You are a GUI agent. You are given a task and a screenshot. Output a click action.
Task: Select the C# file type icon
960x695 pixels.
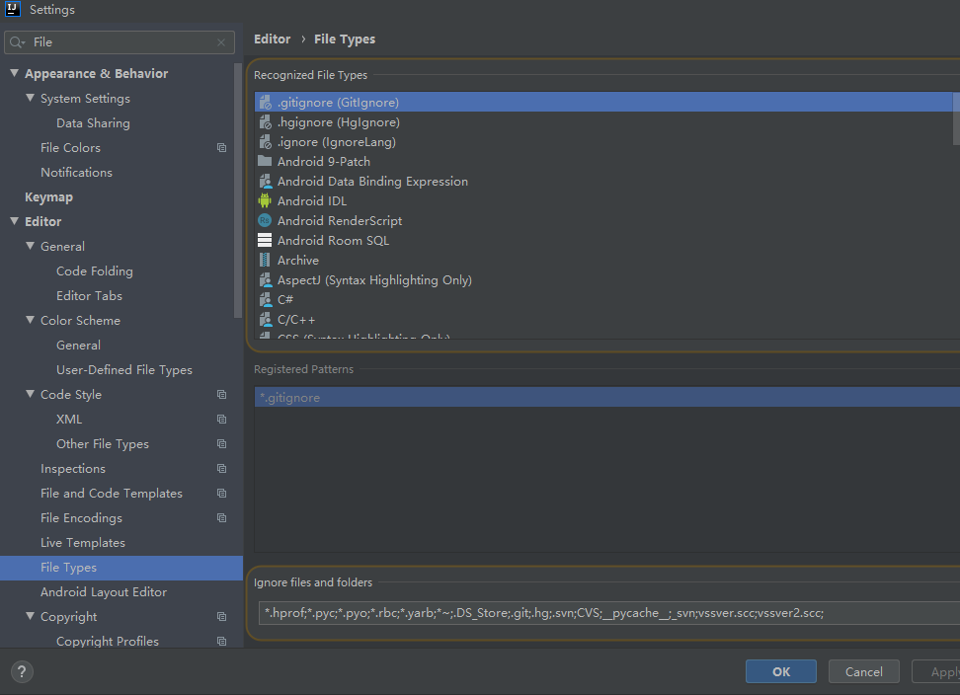[x=265, y=299]
